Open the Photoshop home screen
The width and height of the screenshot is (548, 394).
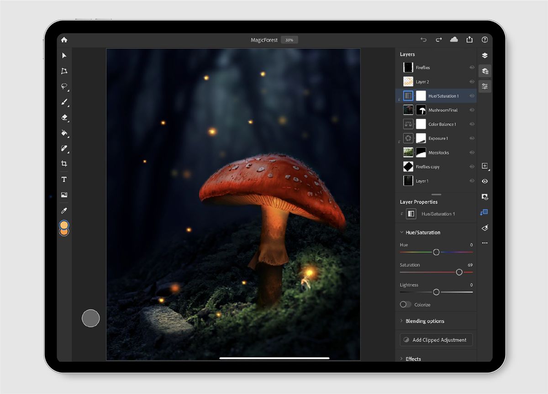pos(64,40)
